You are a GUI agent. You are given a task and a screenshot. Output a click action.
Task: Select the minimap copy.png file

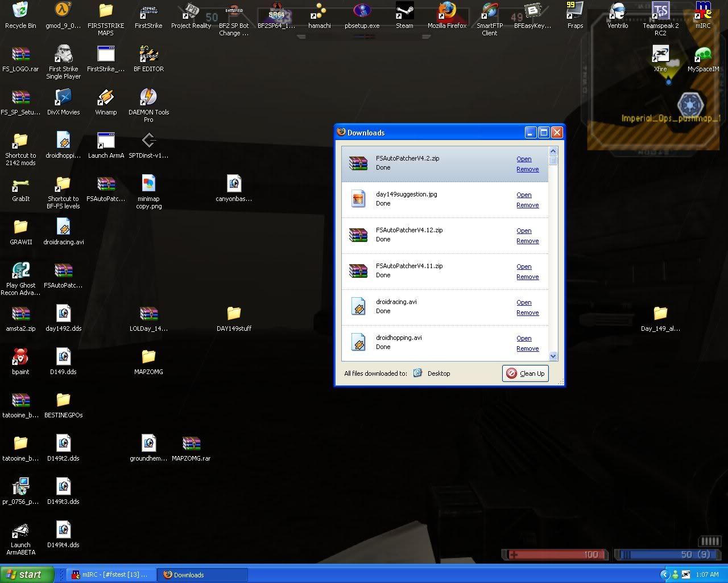point(148,192)
